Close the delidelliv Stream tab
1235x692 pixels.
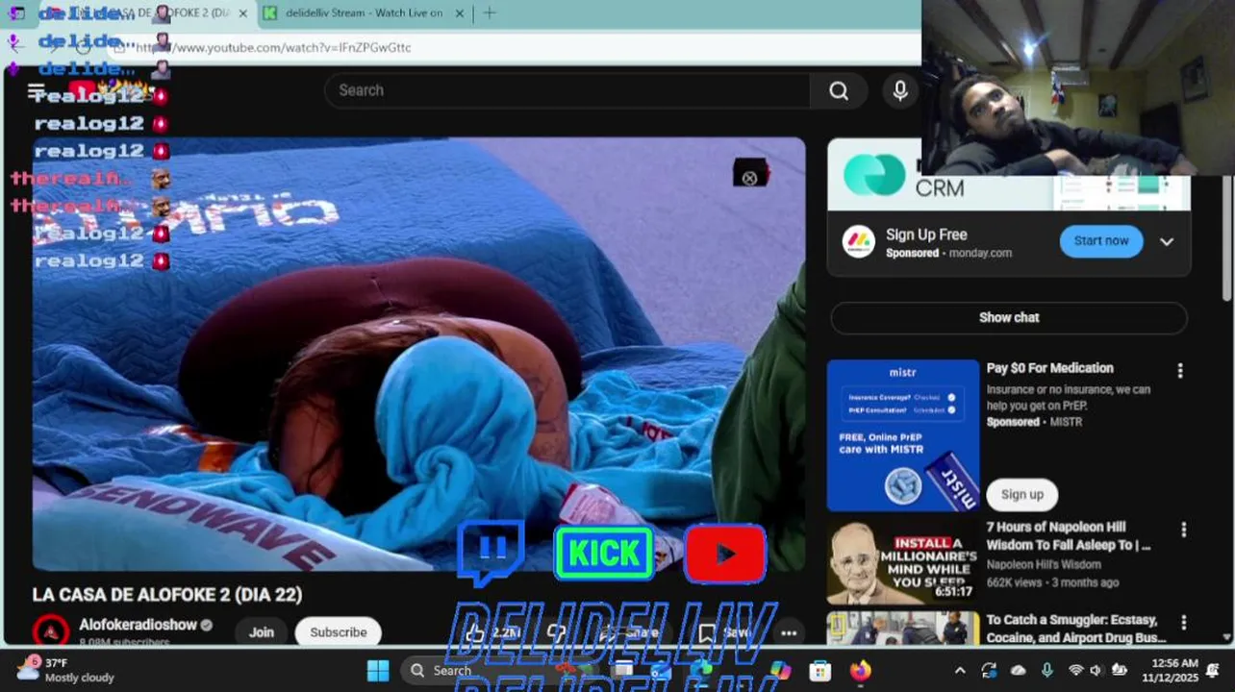pyautogui.click(x=459, y=13)
